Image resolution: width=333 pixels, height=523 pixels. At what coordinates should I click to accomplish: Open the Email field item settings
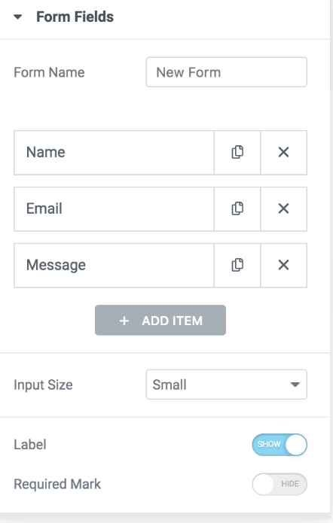pyautogui.click(x=114, y=208)
